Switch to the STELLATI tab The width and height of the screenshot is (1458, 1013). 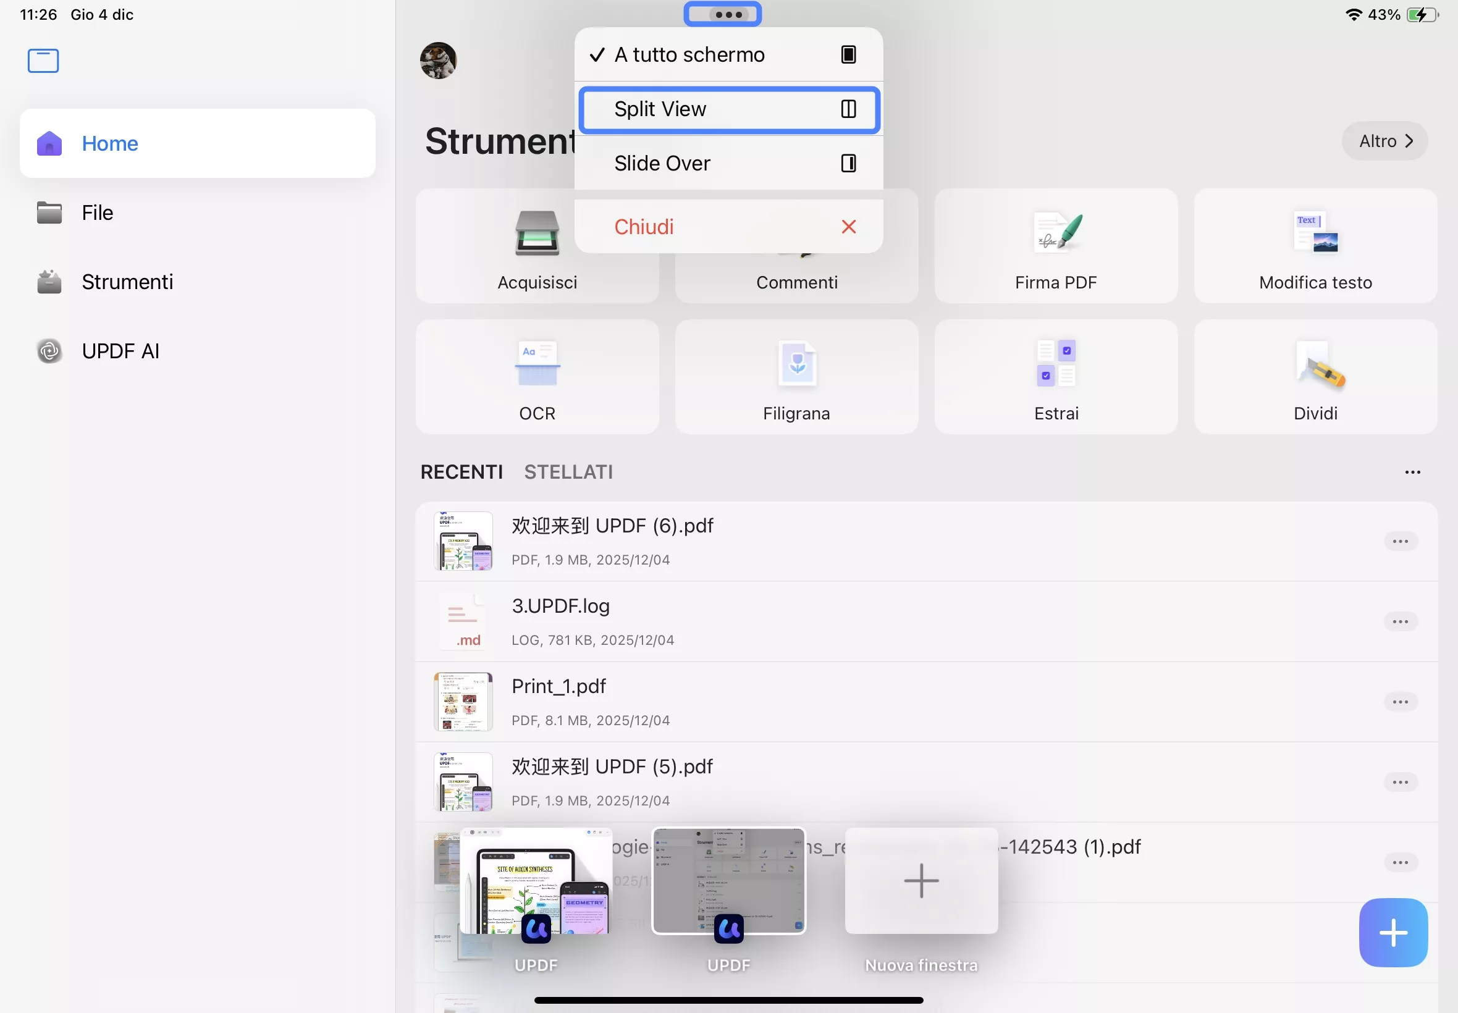(568, 471)
